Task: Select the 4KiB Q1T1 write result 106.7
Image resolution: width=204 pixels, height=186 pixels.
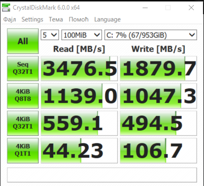Action: point(158,151)
